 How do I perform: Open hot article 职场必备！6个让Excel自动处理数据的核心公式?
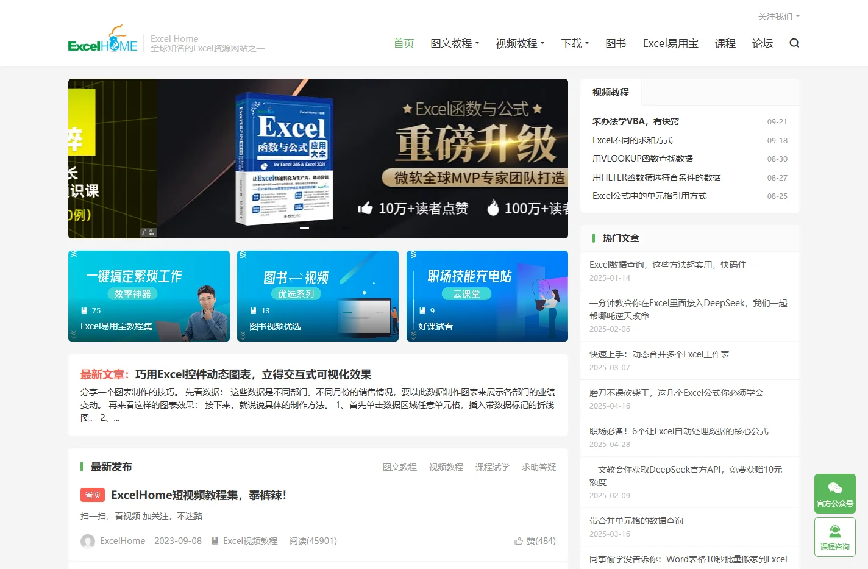pos(679,431)
